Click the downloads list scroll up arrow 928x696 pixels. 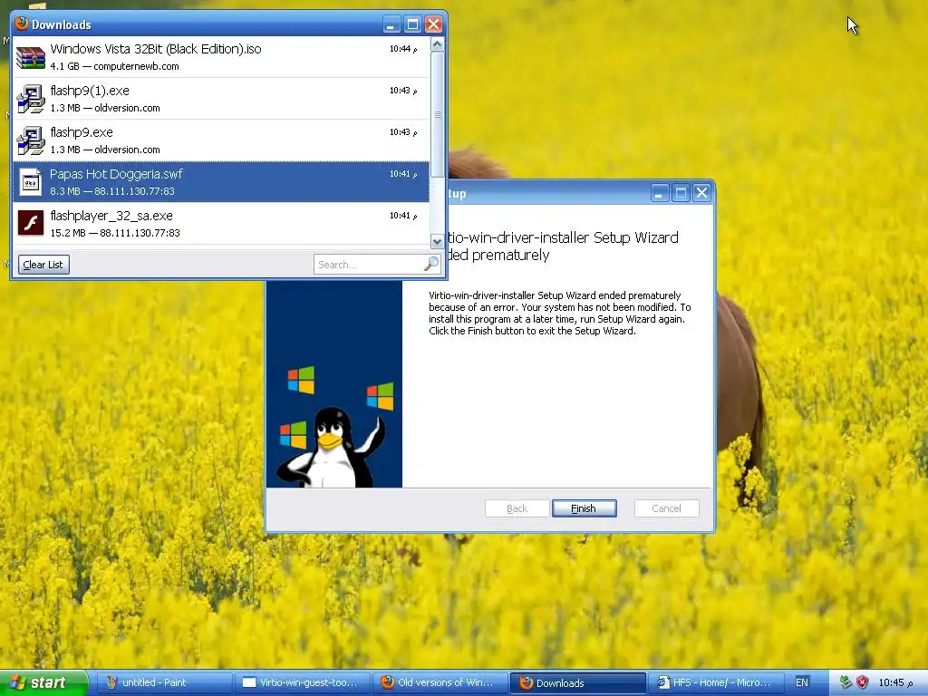click(x=438, y=44)
